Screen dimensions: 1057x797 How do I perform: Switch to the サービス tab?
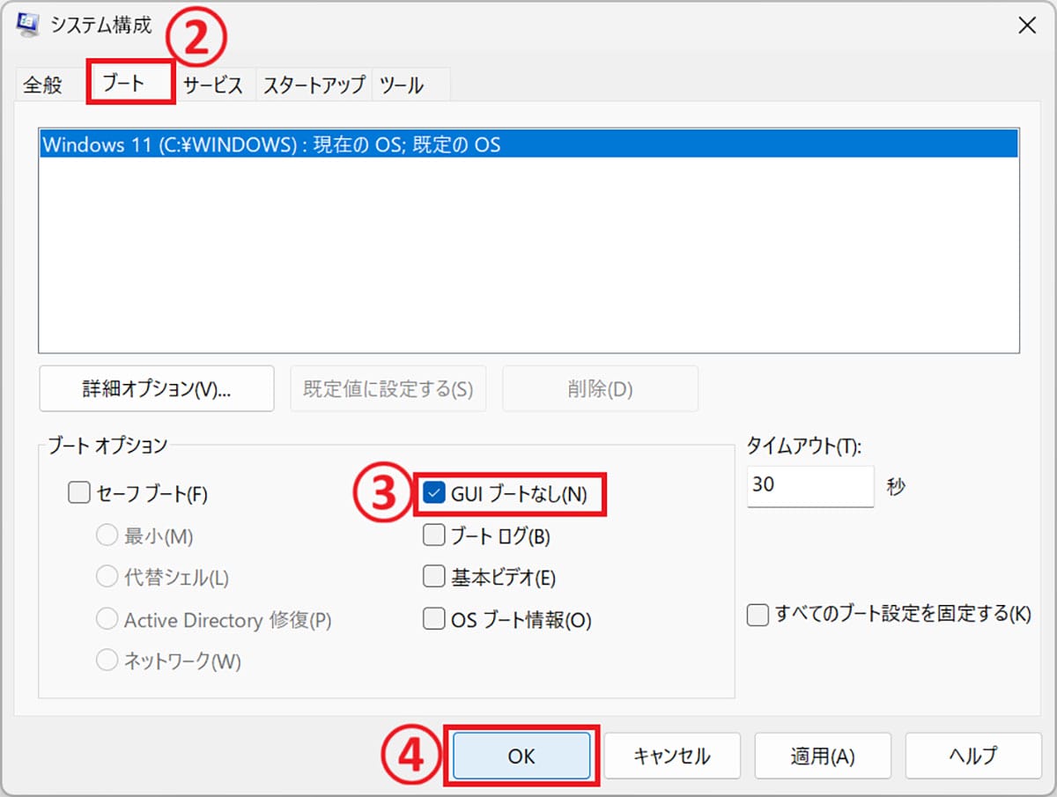212,85
